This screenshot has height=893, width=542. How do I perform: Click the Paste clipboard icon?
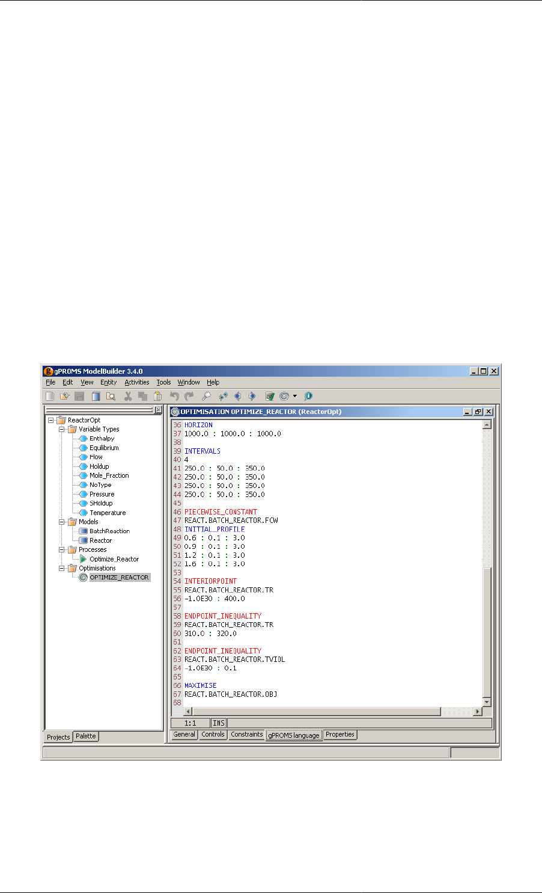pyautogui.click(x=157, y=396)
